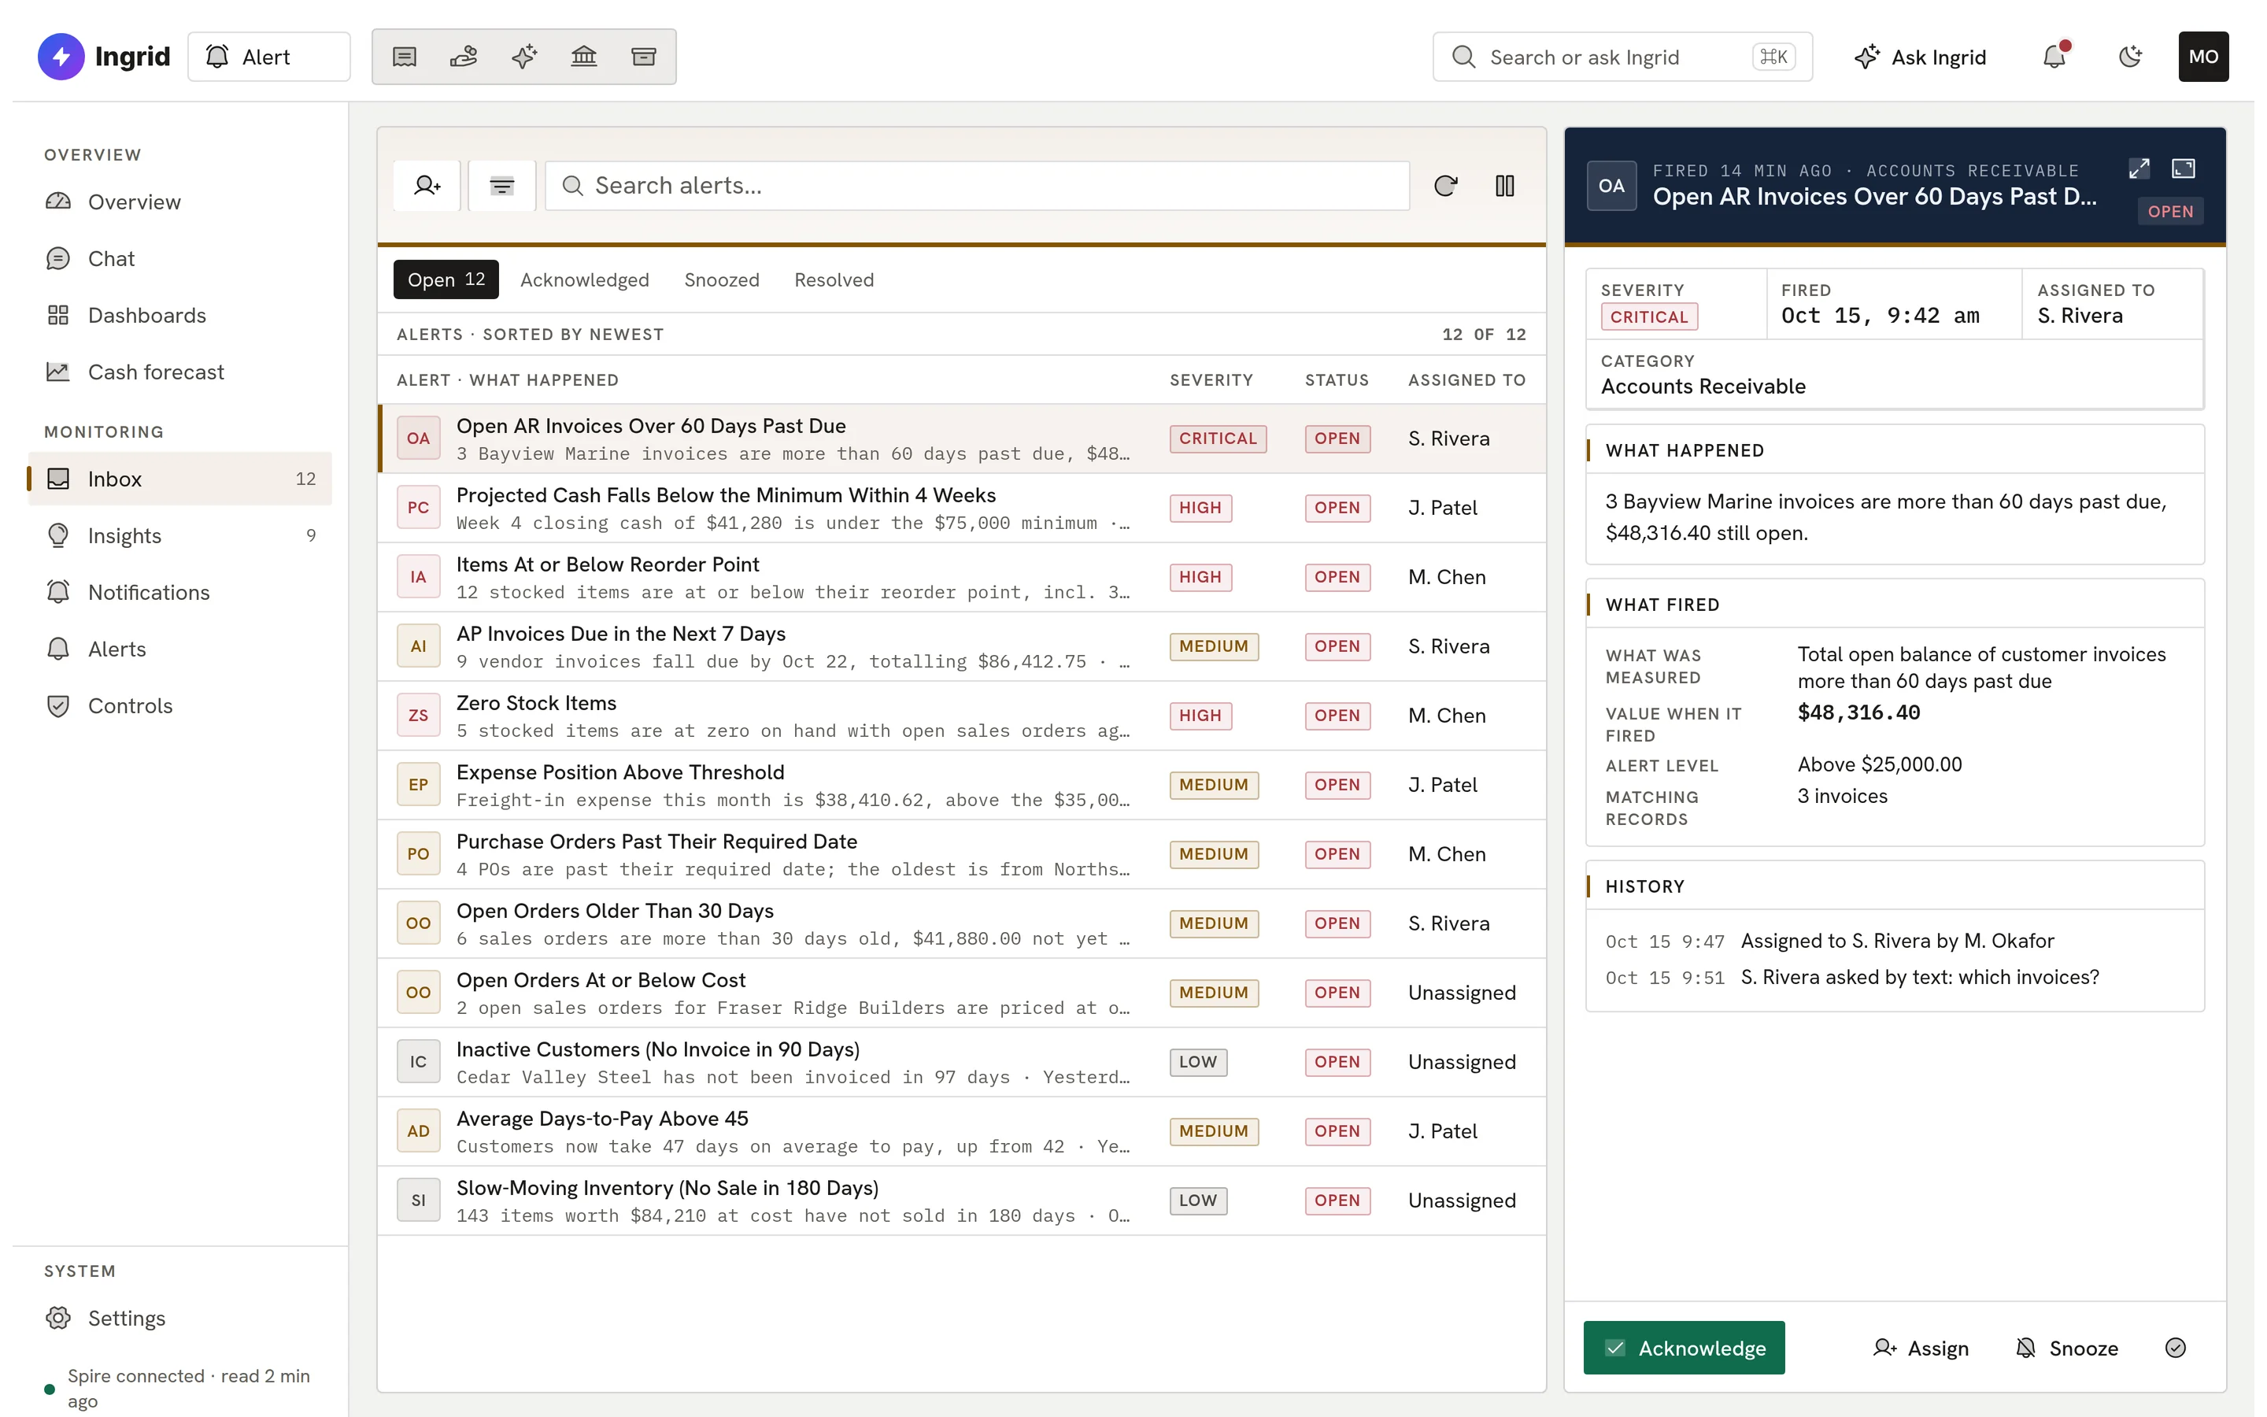Image resolution: width=2267 pixels, height=1417 pixels.
Task: Open Average Days-to-Pay Above 45 alert
Action: pyautogui.click(x=962, y=1131)
